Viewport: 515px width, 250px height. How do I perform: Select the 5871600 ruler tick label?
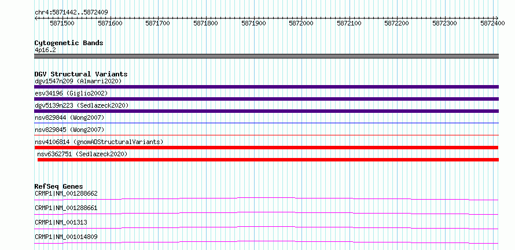point(110,23)
